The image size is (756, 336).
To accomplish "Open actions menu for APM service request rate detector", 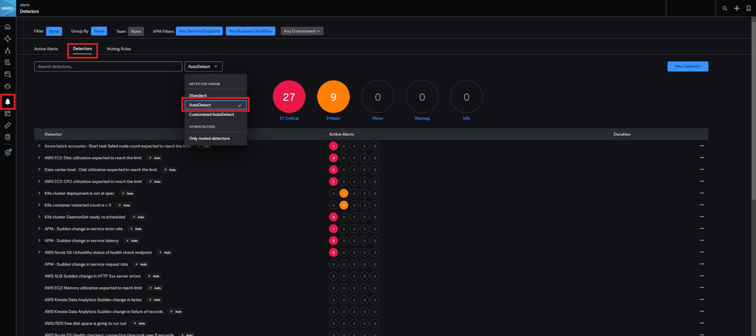I will coord(702,264).
